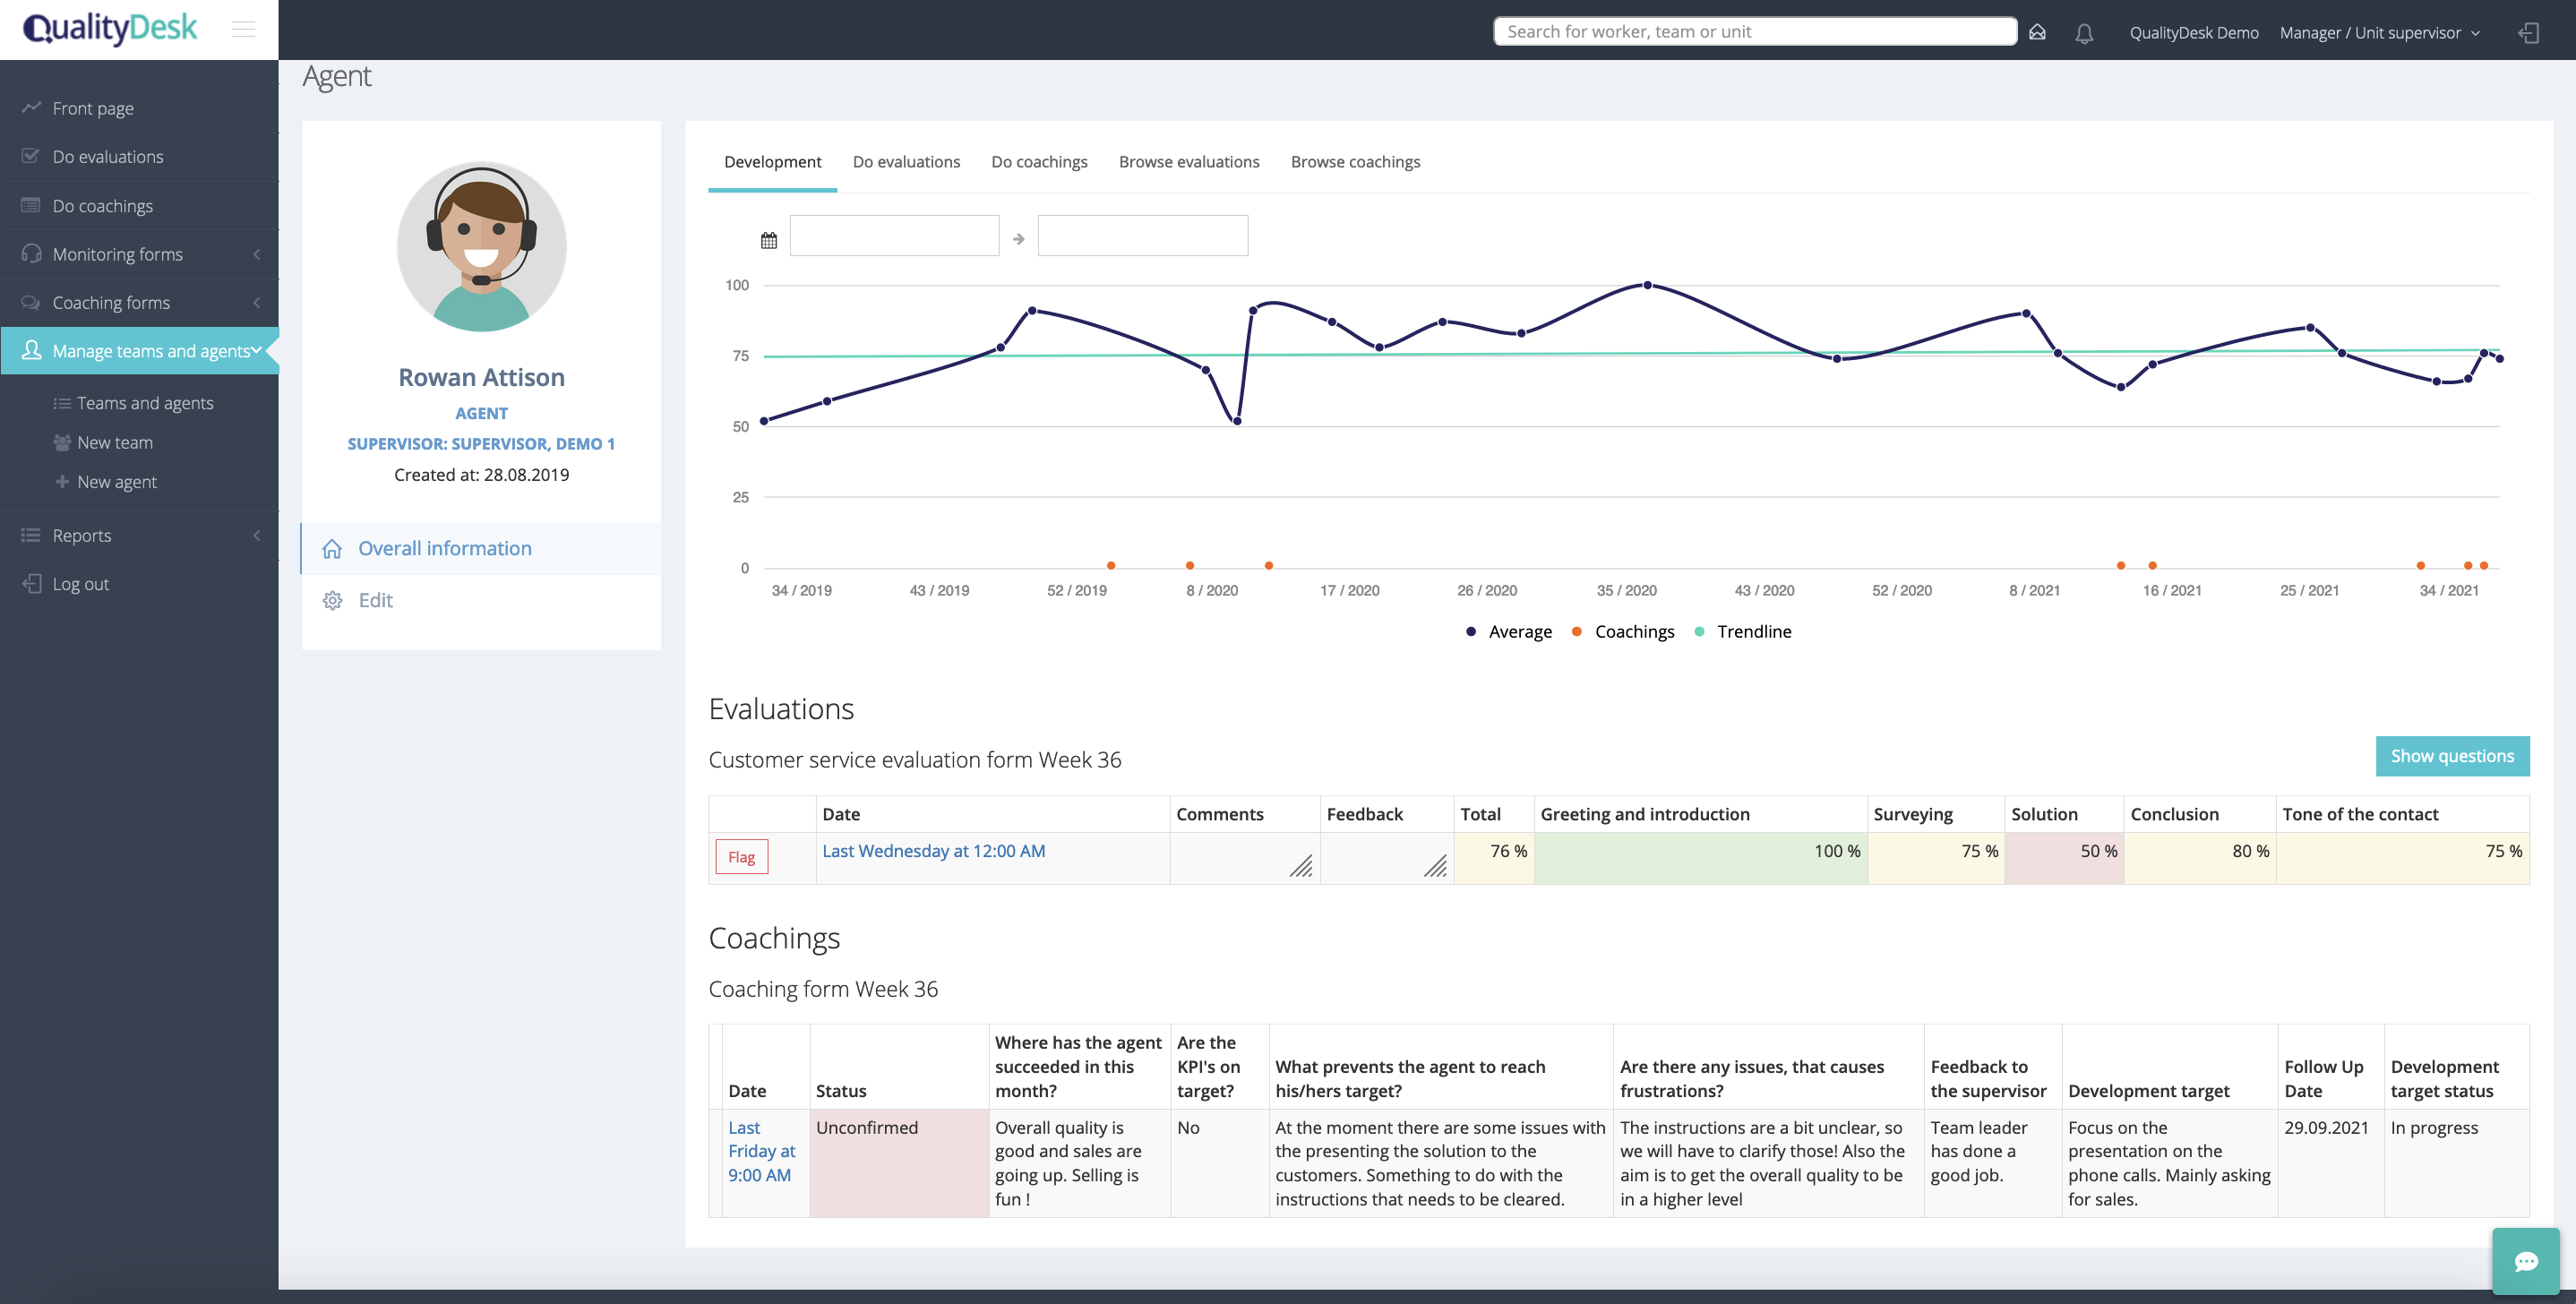Viewport: 2576px width, 1304px height.
Task: Open the notifications bell
Action: tap(2084, 33)
